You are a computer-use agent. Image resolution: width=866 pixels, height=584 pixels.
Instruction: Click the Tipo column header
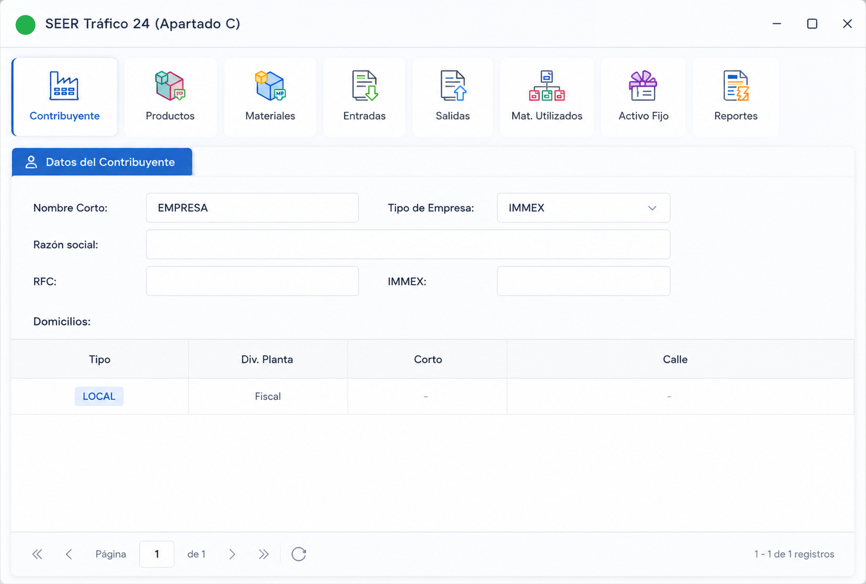100,359
